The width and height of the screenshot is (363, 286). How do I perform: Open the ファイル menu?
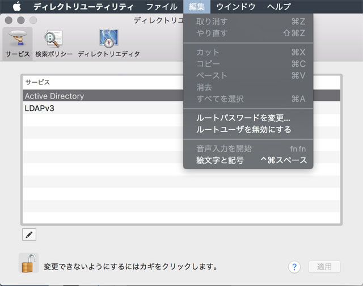162,7
